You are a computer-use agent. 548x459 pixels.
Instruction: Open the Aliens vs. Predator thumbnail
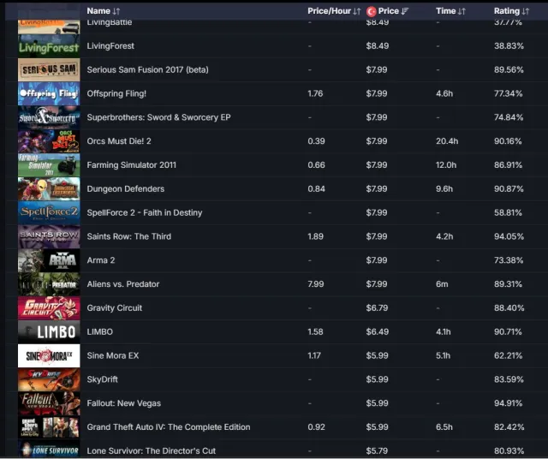49,284
